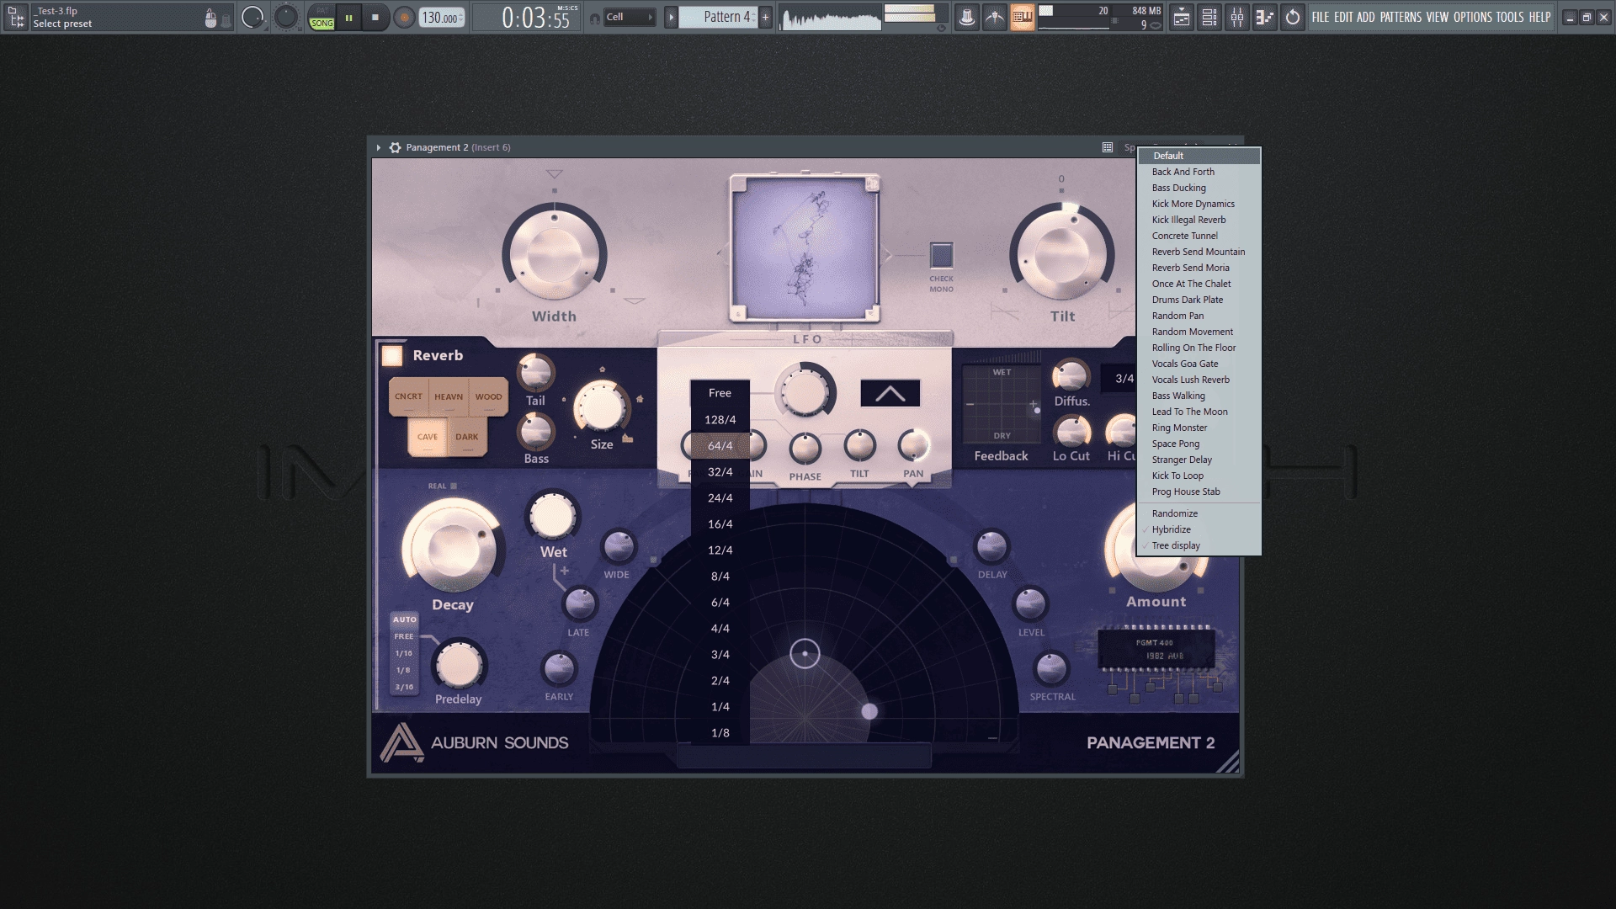Viewport: 1616px width, 909px height.
Task: Open the Playlist view icon
Action: tap(1182, 17)
